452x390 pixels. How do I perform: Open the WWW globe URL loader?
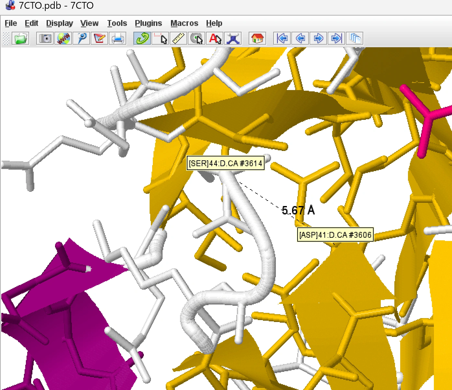point(63,39)
